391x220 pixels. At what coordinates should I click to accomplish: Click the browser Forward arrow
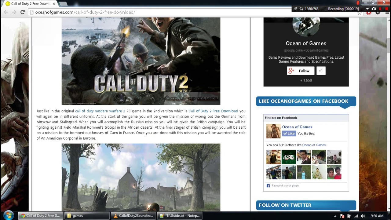tap(14, 12)
